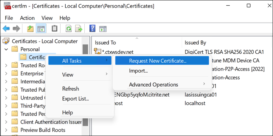Screen dimensions: 273x136
Task: Maximize the certlm window
Action: click(x=249, y=6)
